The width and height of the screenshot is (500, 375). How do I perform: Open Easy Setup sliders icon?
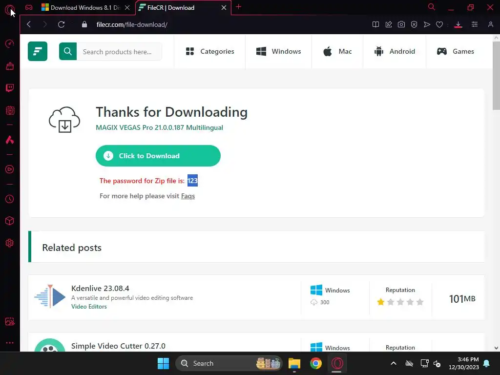[475, 24]
